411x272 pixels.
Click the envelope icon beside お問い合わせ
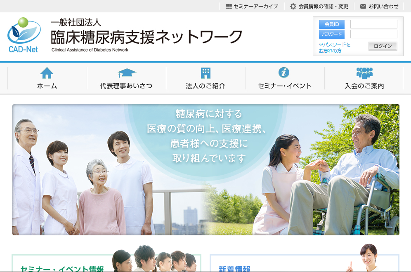pos(363,6)
